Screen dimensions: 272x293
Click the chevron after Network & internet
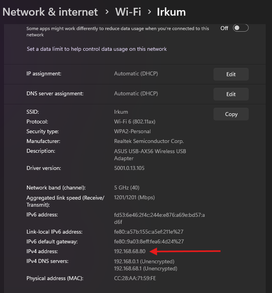tap(107, 12)
